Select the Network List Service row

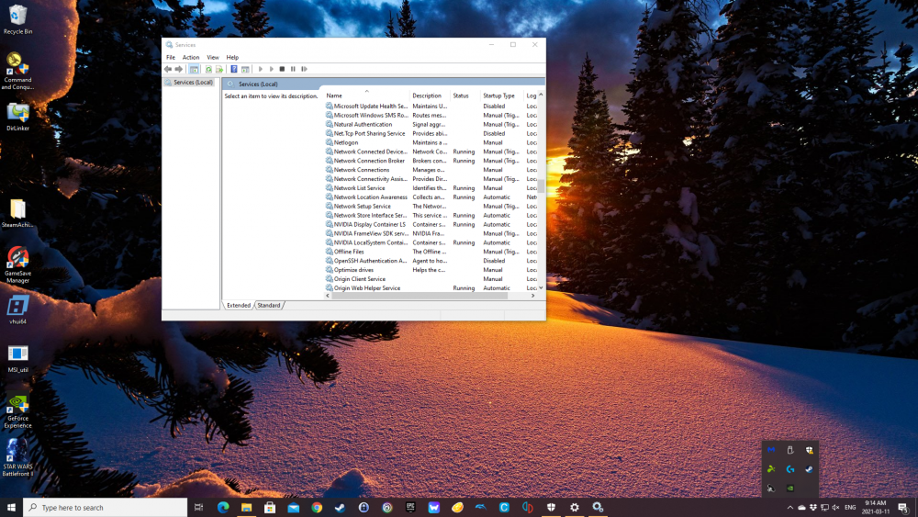(431, 188)
